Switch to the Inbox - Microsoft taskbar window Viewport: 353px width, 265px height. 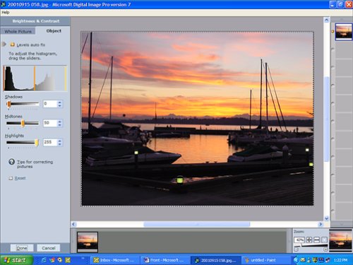point(114,260)
